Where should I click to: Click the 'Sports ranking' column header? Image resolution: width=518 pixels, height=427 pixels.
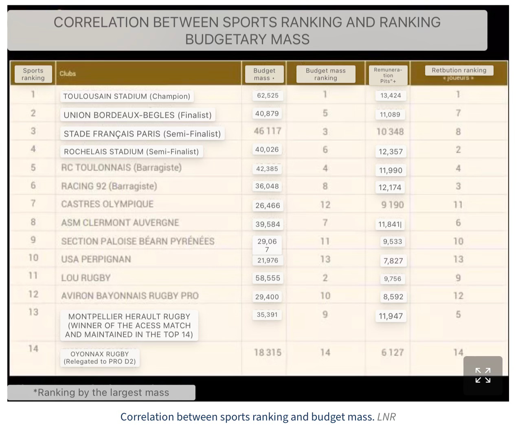coord(33,74)
